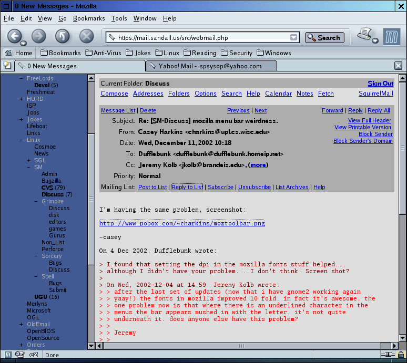407x363 pixels.
Task: Click the Search button beside address bar
Action: coord(324,38)
